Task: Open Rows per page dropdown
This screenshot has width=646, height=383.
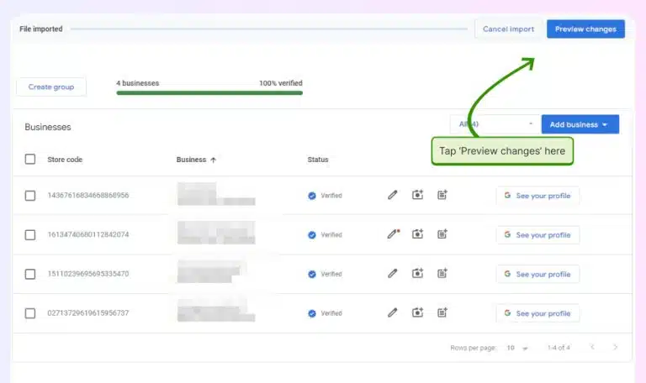Action: (517, 348)
